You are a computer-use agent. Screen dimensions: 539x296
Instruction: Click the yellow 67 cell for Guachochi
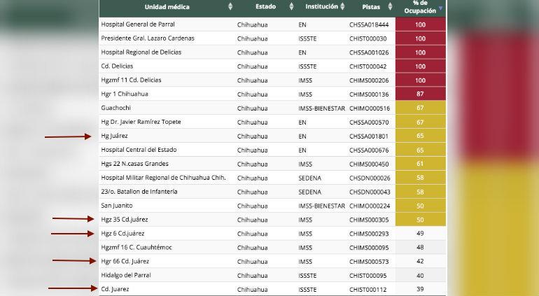coord(421,108)
